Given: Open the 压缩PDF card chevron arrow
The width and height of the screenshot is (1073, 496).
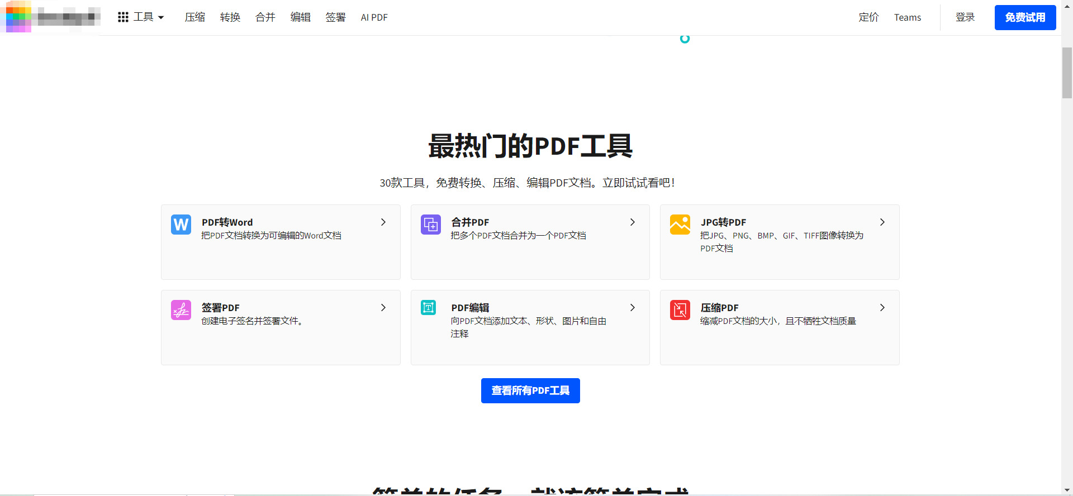Looking at the screenshot, I should click(x=882, y=308).
